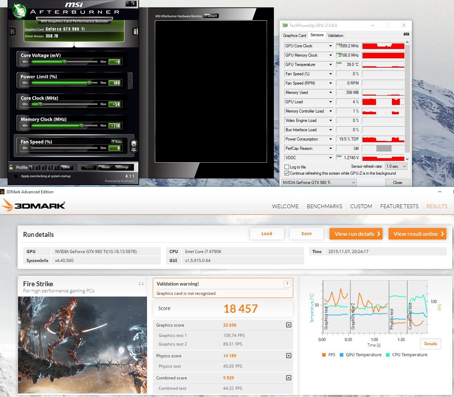454x397 pixels.
Task: Select Afterburner profile slot 3
Action: tap(44, 167)
